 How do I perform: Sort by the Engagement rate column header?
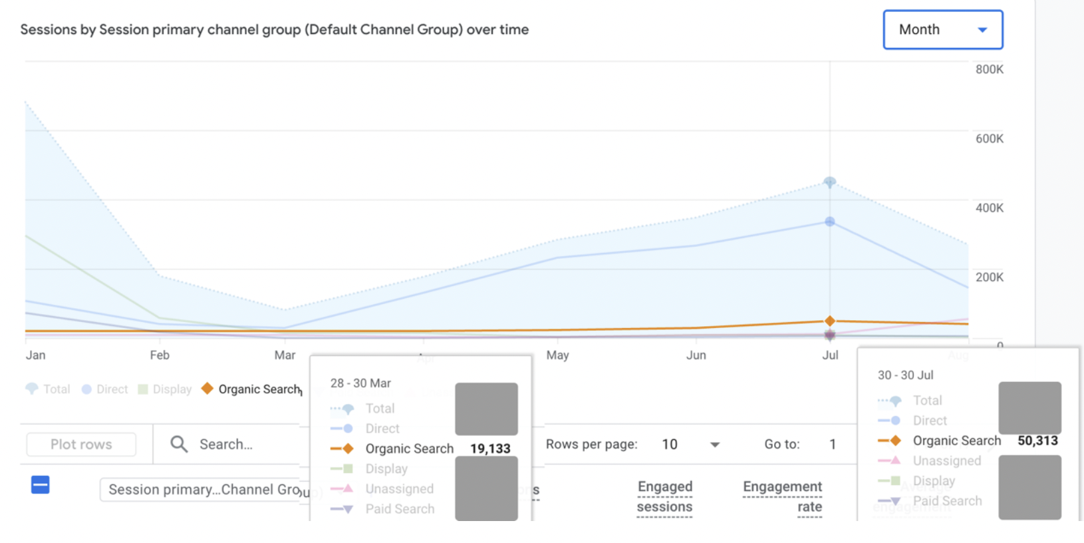click(783, 496)
